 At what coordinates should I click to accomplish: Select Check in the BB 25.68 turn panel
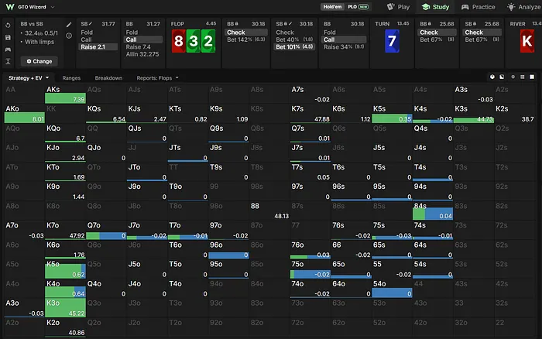tap(437, 33)
